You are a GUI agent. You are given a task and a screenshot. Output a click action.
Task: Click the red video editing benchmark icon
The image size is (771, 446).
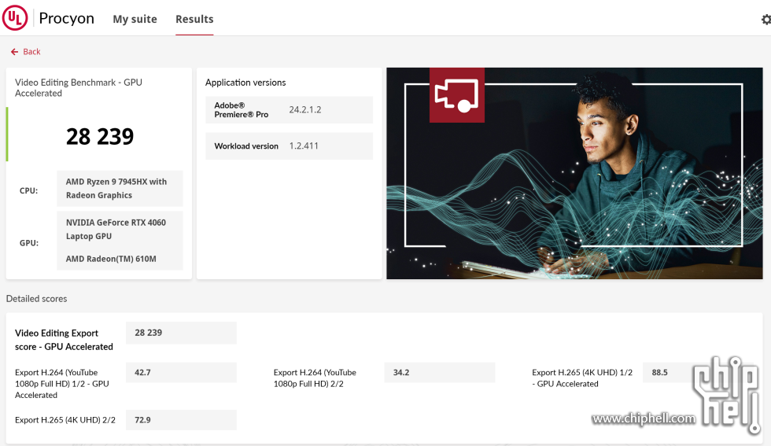tap(456, 95)
